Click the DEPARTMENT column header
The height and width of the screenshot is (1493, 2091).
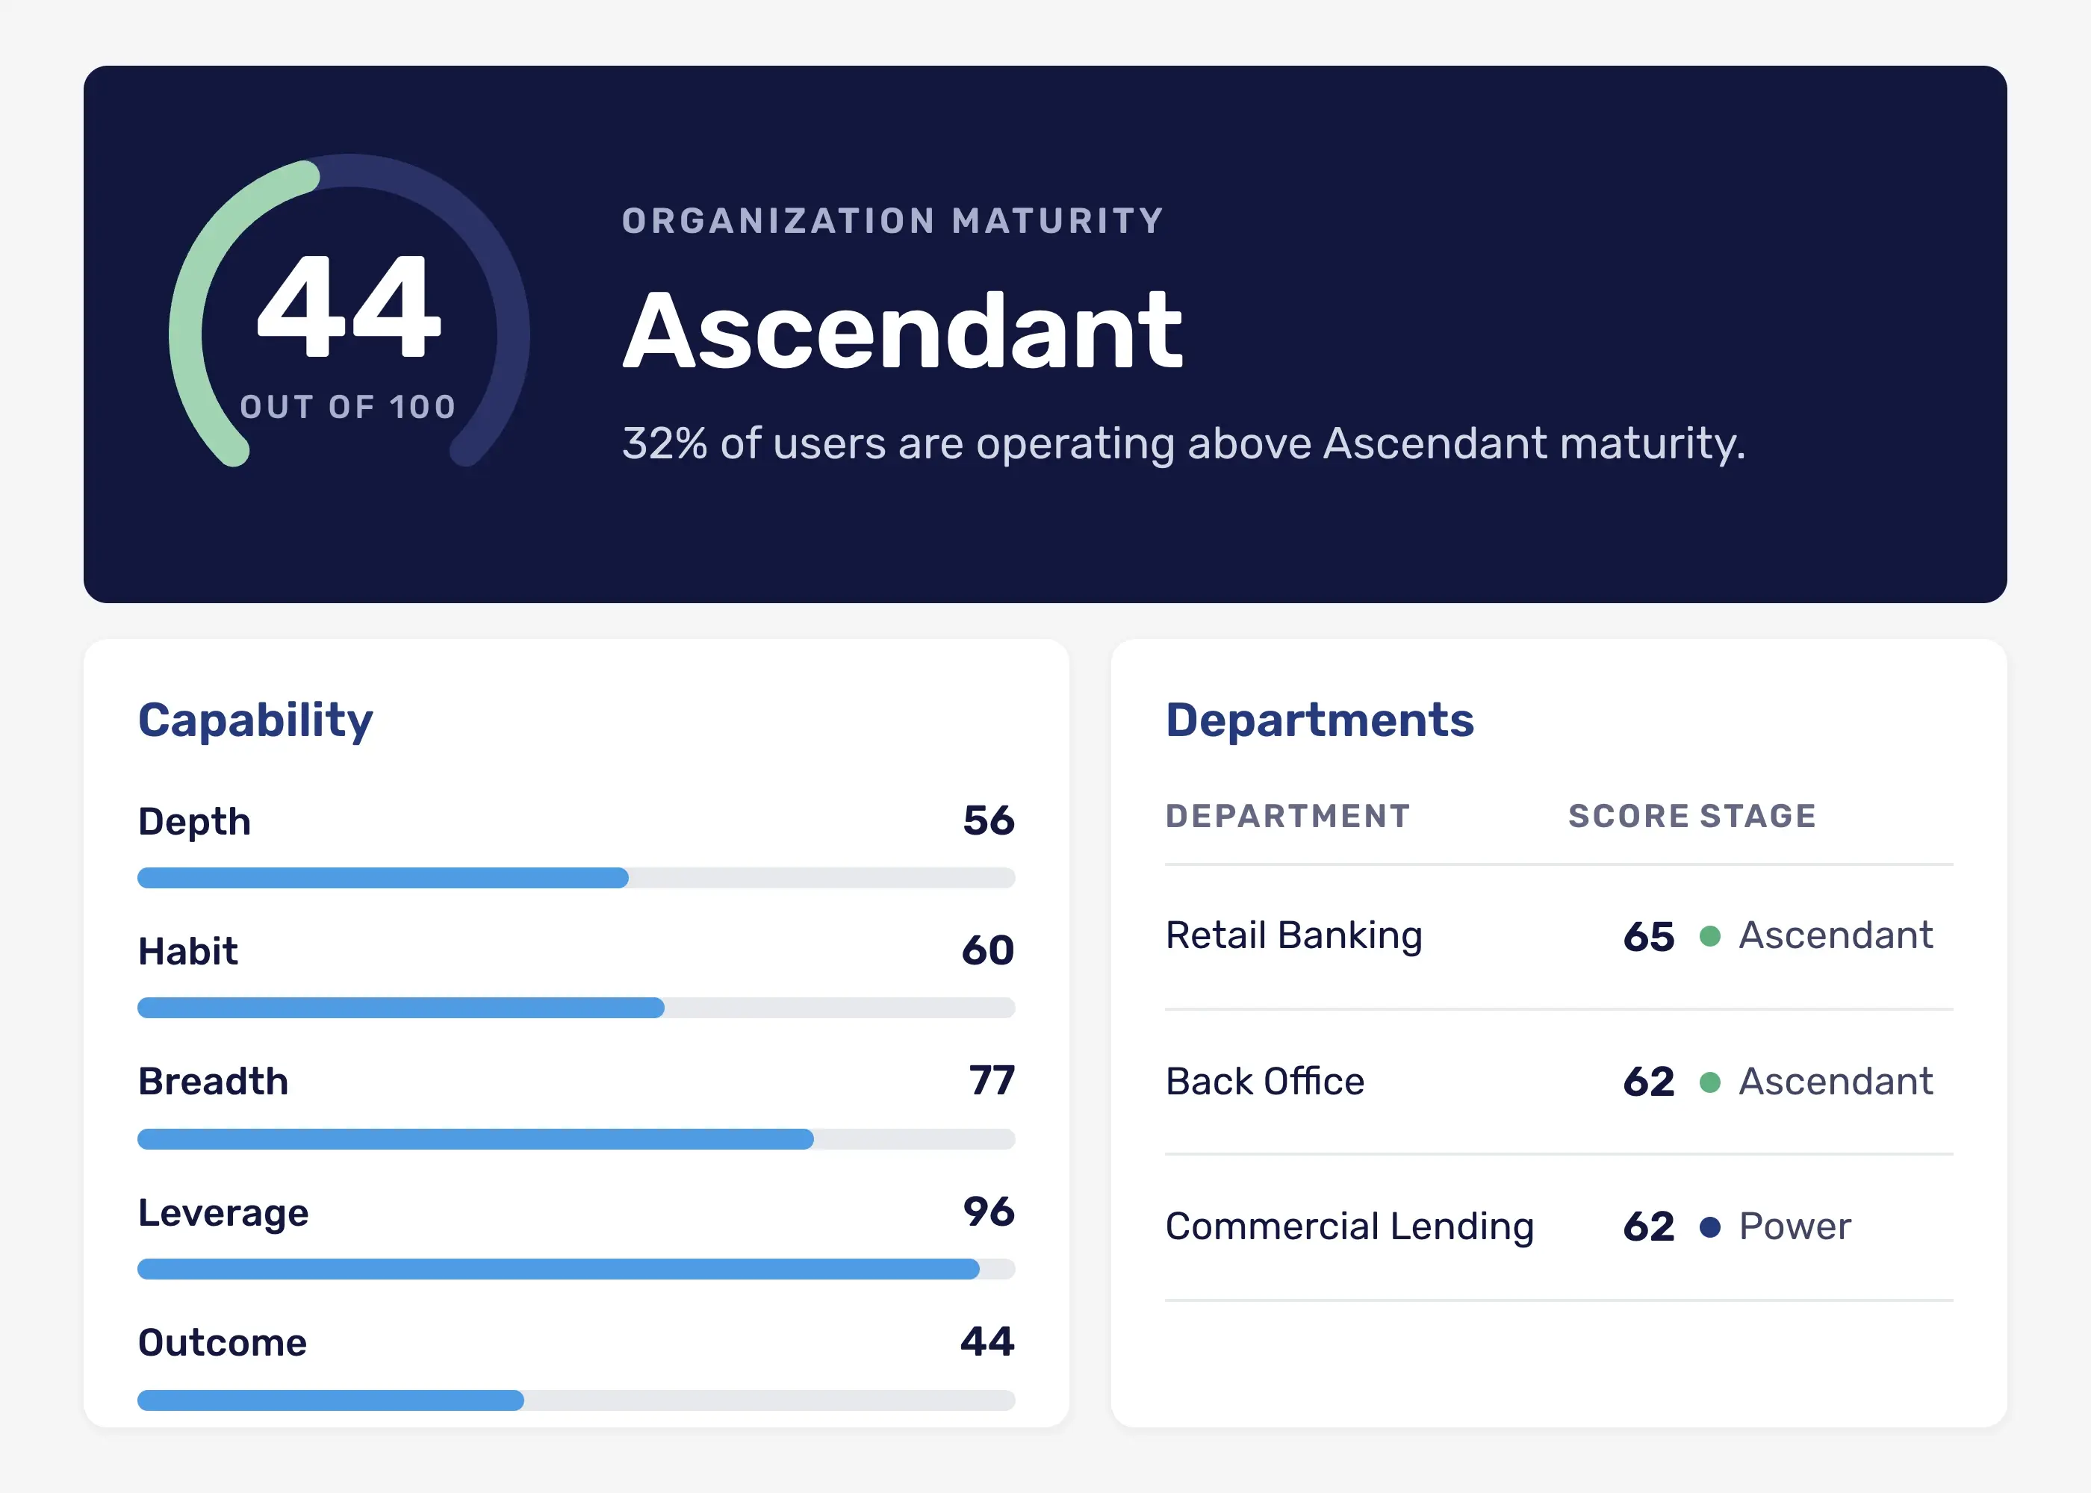point(1287,817)
